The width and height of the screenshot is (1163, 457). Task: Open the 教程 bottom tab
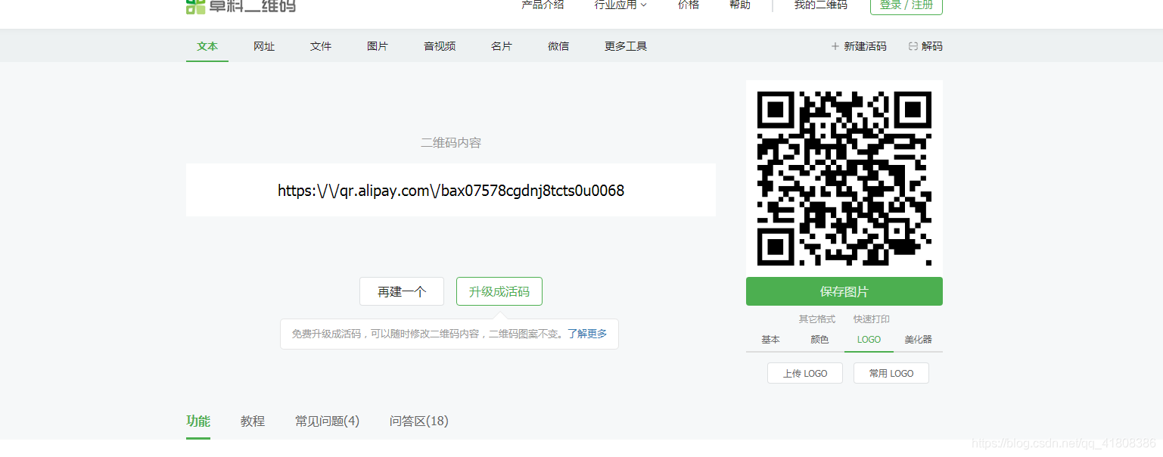(x=253, y=421)
